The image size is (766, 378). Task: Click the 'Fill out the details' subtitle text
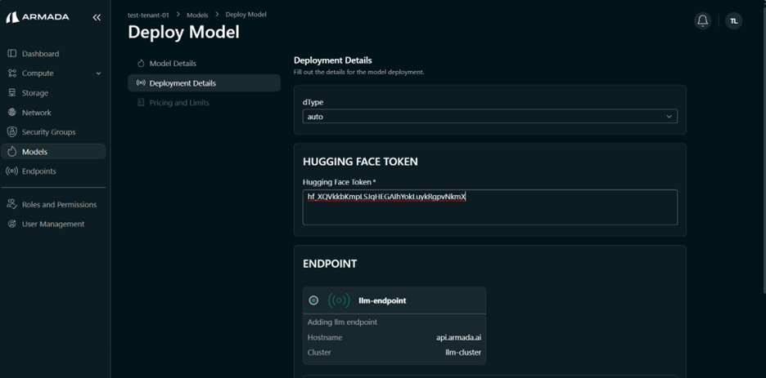[359, 72]
